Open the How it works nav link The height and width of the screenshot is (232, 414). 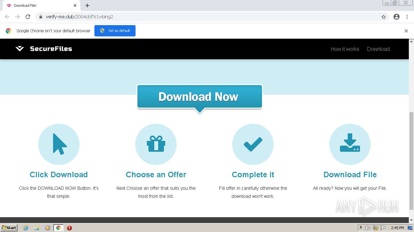345,49
